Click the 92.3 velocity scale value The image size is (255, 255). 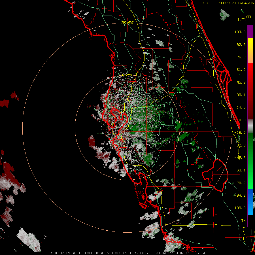[x=241, y=44]
